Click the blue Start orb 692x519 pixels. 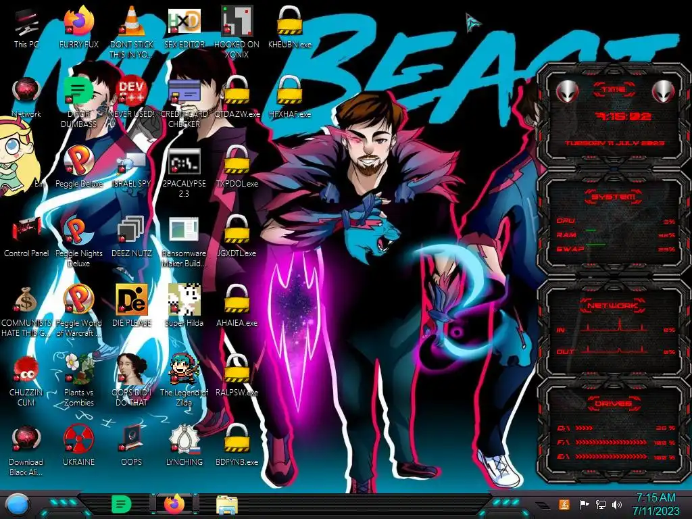17,505
